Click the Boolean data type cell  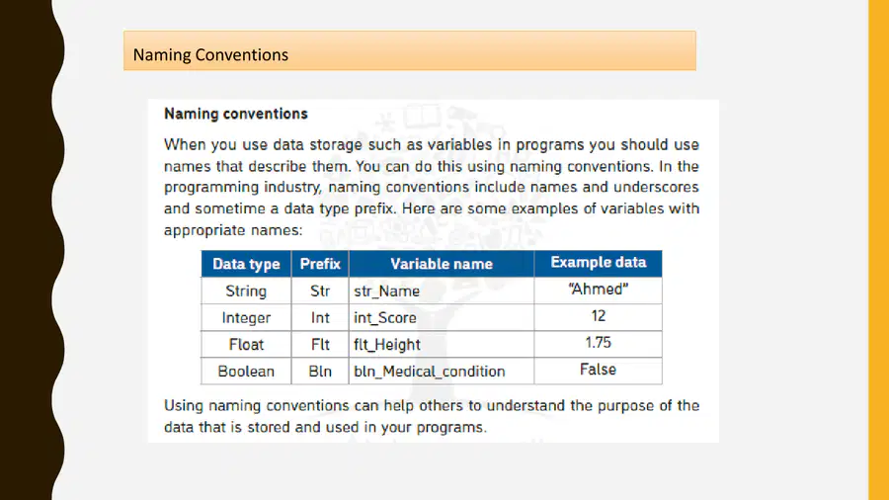[x=246, y=372]
